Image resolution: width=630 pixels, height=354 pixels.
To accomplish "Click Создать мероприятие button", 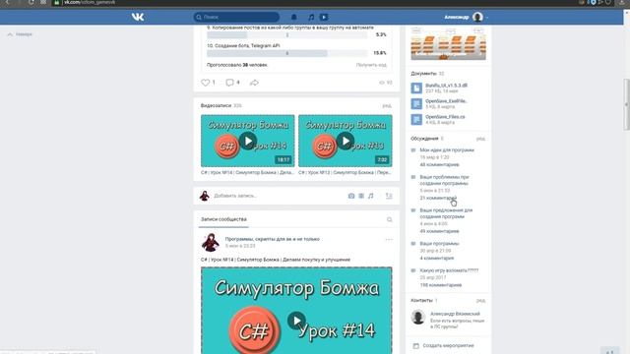I will pos(444,345).
